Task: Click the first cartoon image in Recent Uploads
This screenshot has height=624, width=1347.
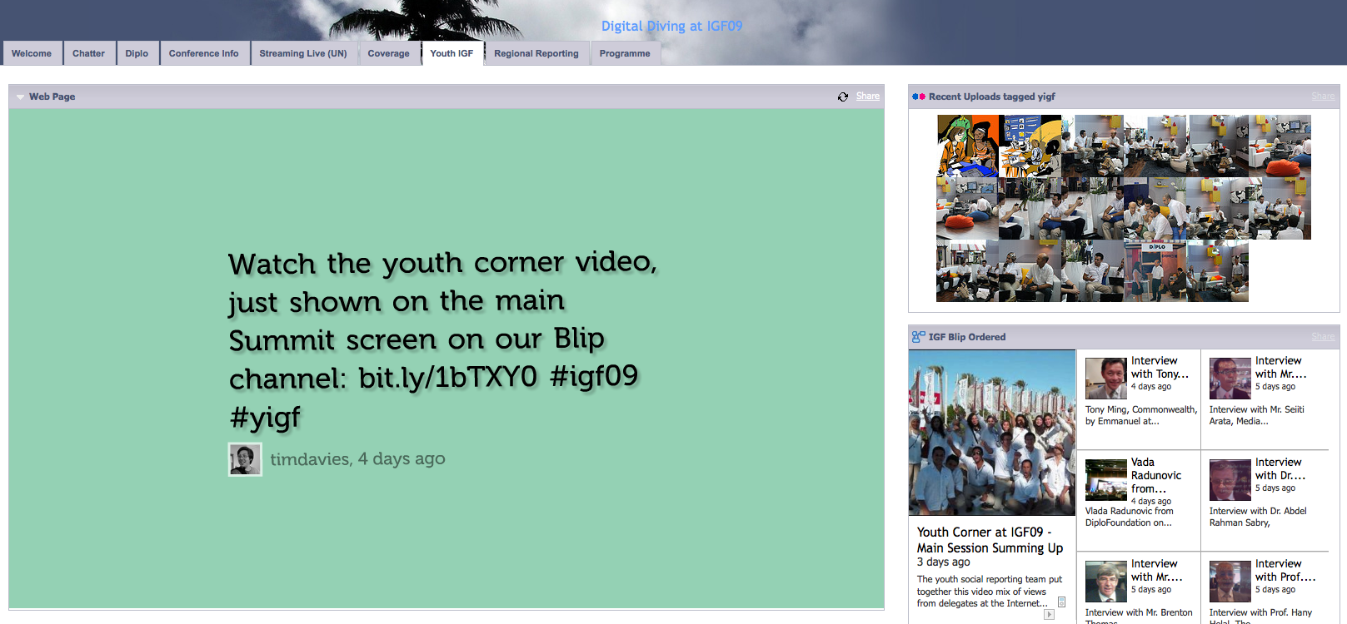Action: pyautogui.click(x=967, y=146)
